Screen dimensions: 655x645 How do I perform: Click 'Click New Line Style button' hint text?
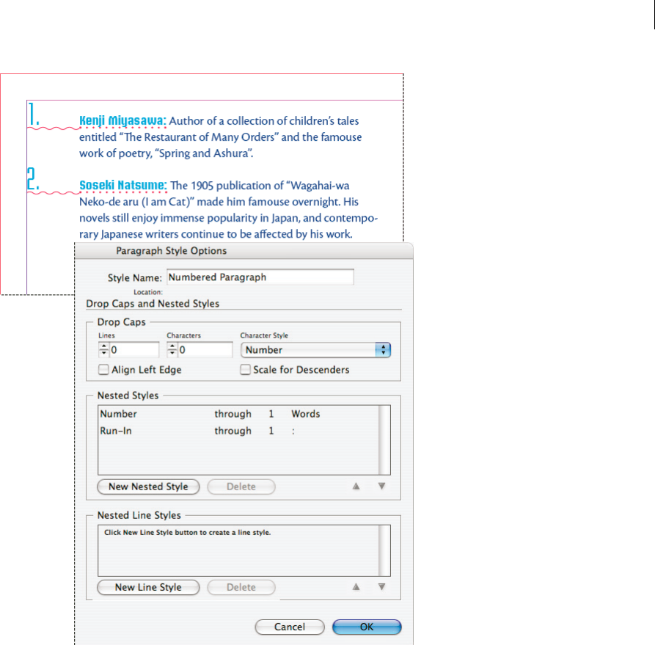point(188,533)
